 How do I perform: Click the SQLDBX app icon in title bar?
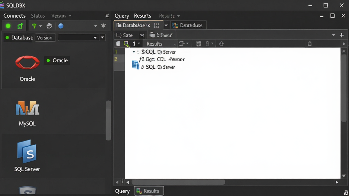2,5
